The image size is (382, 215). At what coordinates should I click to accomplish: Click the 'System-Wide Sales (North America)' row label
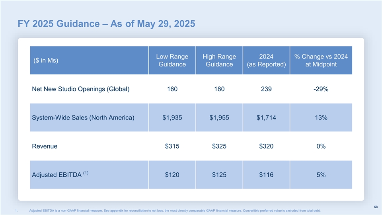click(x=83, y=118)
